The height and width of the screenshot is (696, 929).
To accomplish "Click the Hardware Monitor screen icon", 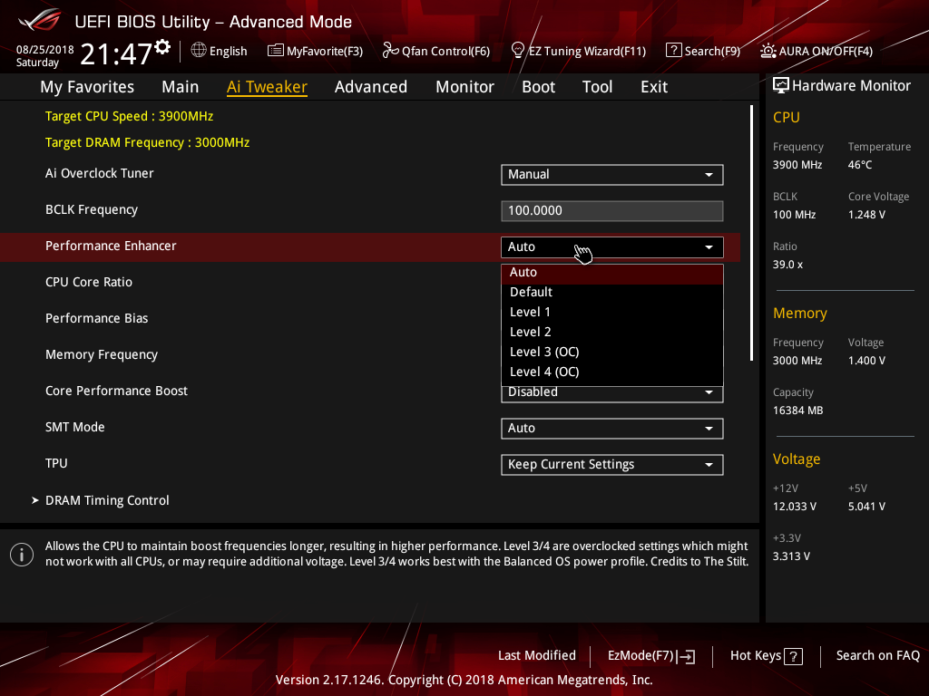I will point(781,86).
